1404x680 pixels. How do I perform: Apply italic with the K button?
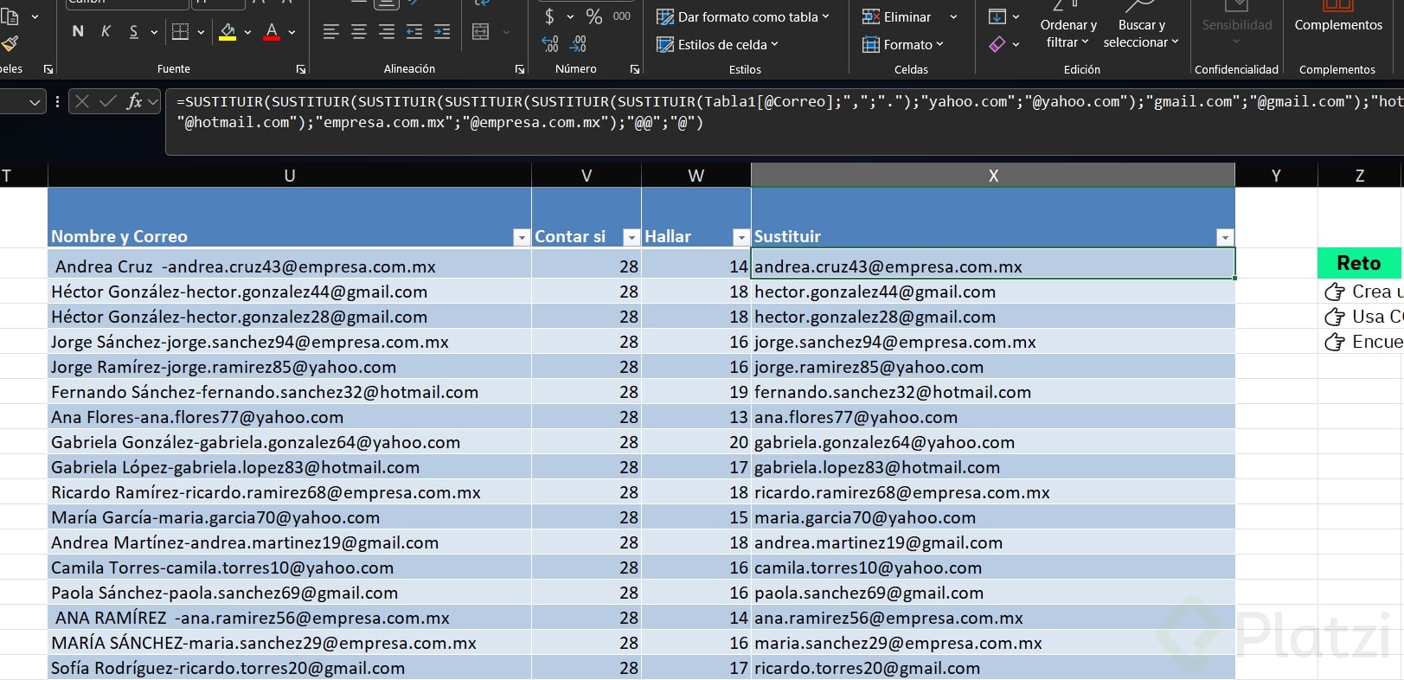[106, 32]
